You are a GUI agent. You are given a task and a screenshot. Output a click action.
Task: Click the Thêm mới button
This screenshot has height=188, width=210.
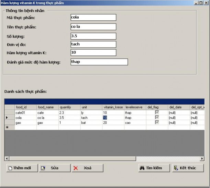point(22,168)
